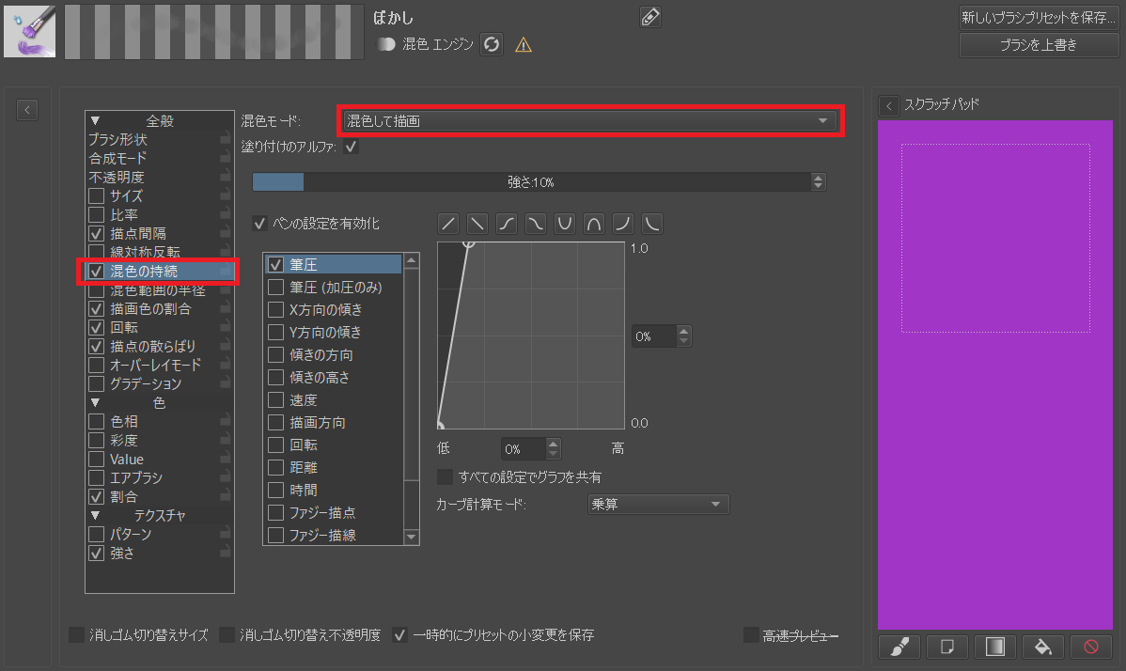Enable the 比率 checkbox
This screenshot has height=671, width=1126.
[96, 214]
